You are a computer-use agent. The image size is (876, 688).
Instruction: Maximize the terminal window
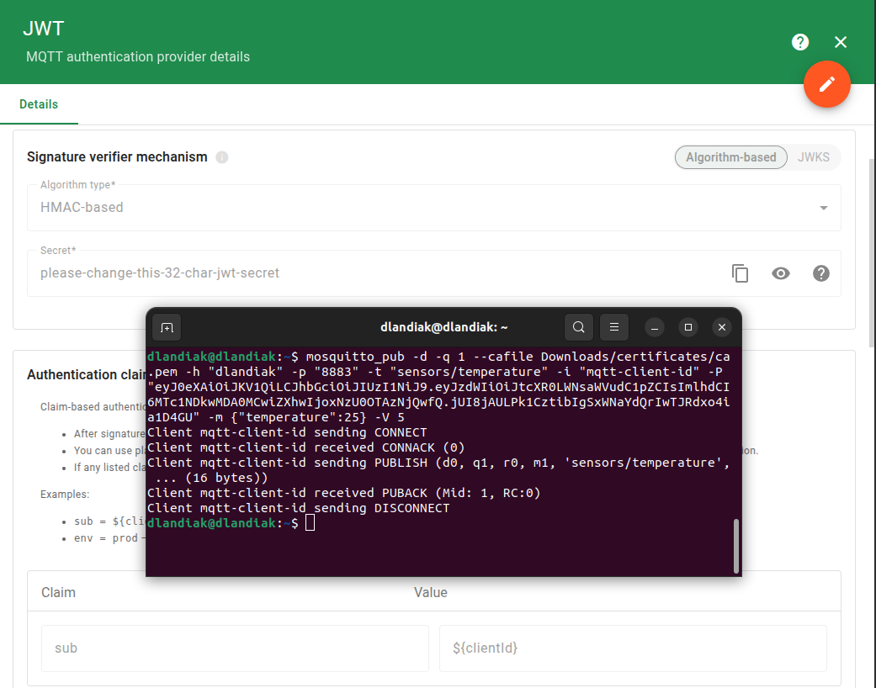pyautogui.click(x=688, y=327)
